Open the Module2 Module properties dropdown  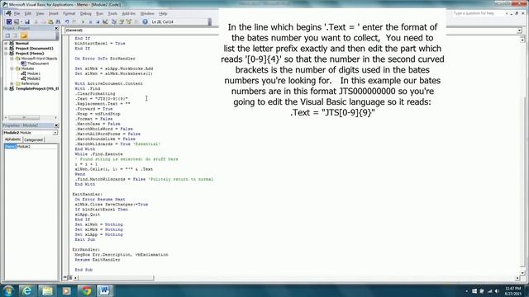[x=55, y=133]
